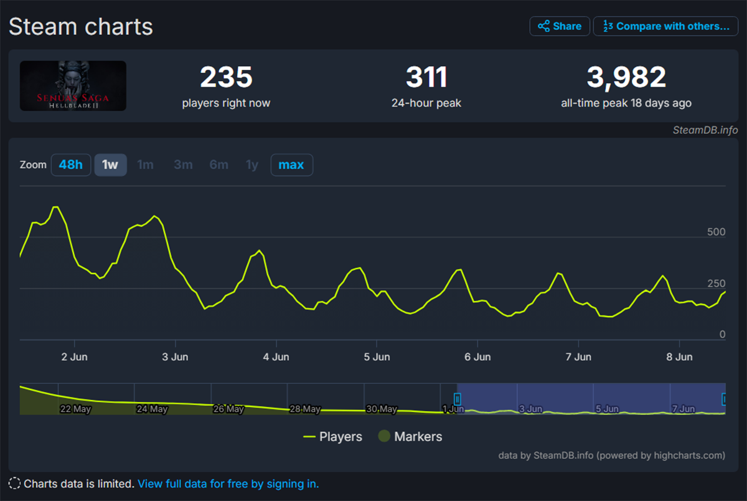Choose the 3m zoom option

[x=183, y=165]
